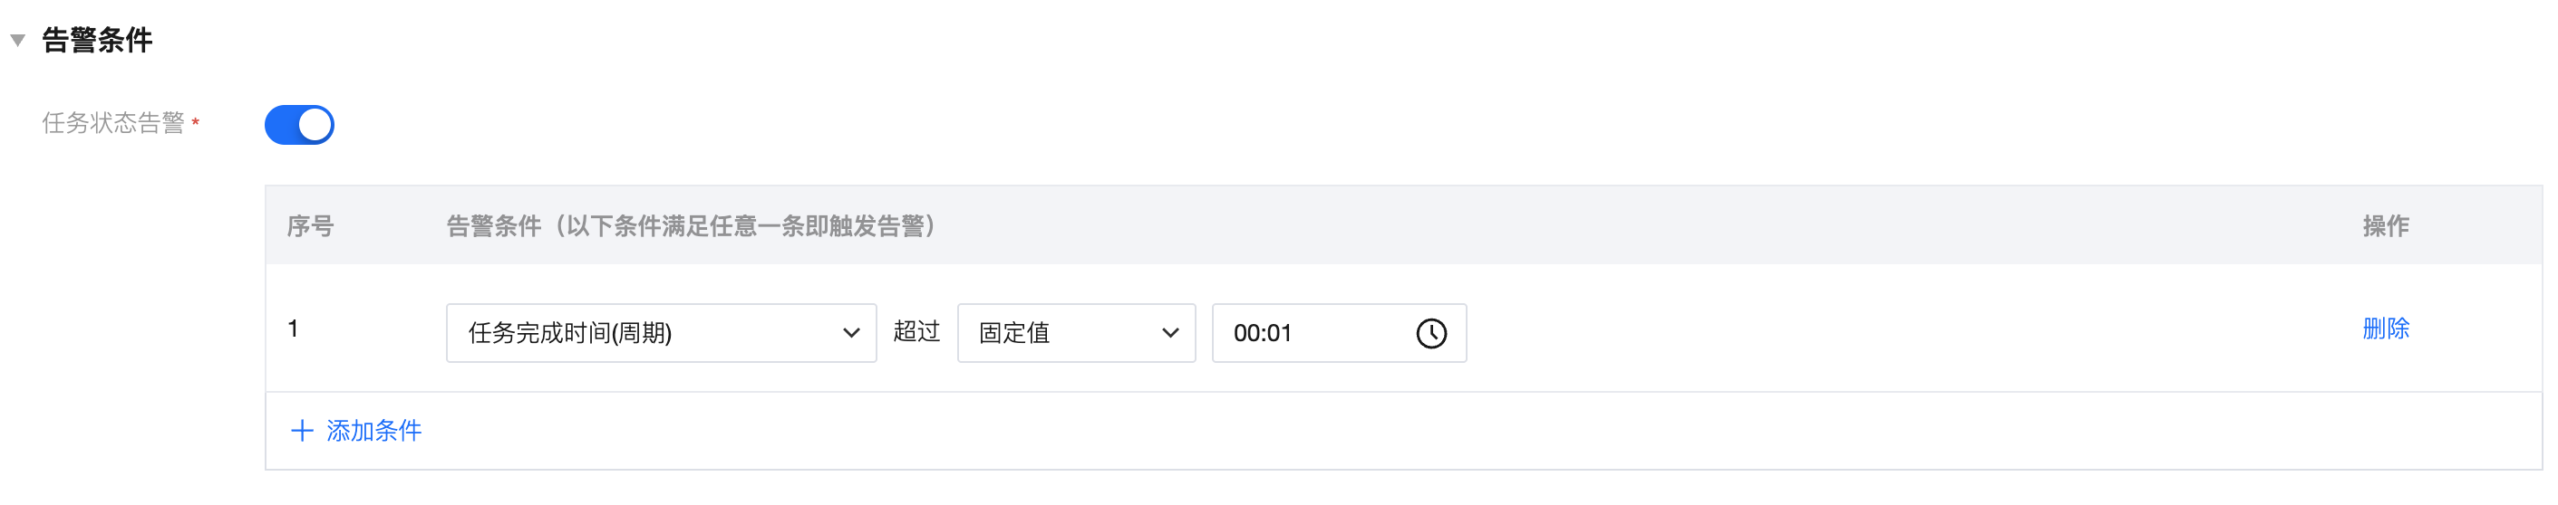Viewport: 2558px width, 505px height.
Task: Click the 超过 operator text
Action: click(x=916, y=331)
